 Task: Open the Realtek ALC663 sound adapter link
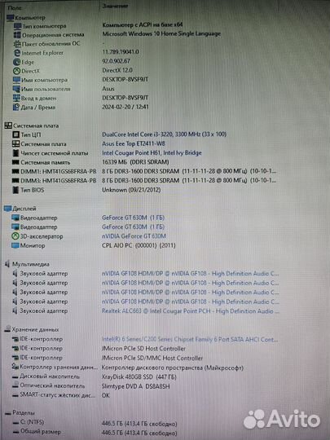pyautogui.click(x=190, y=311)
